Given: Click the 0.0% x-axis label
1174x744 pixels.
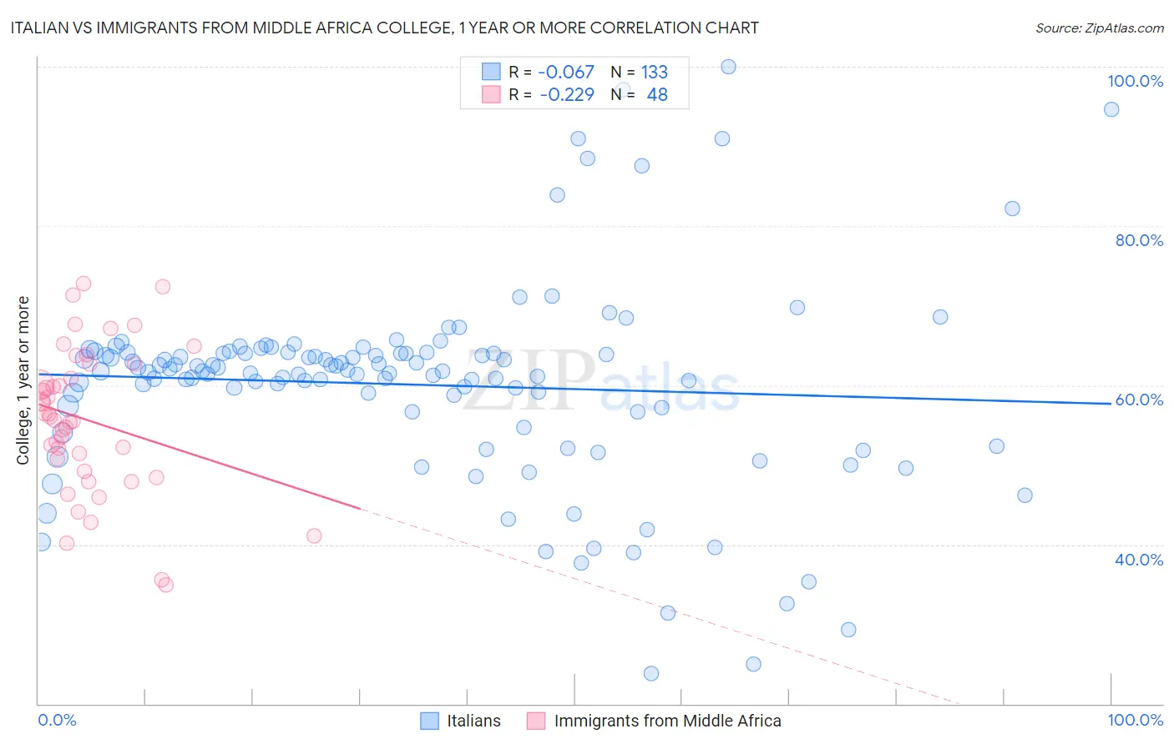Looking at the screenshot, I should click(57, 720).
